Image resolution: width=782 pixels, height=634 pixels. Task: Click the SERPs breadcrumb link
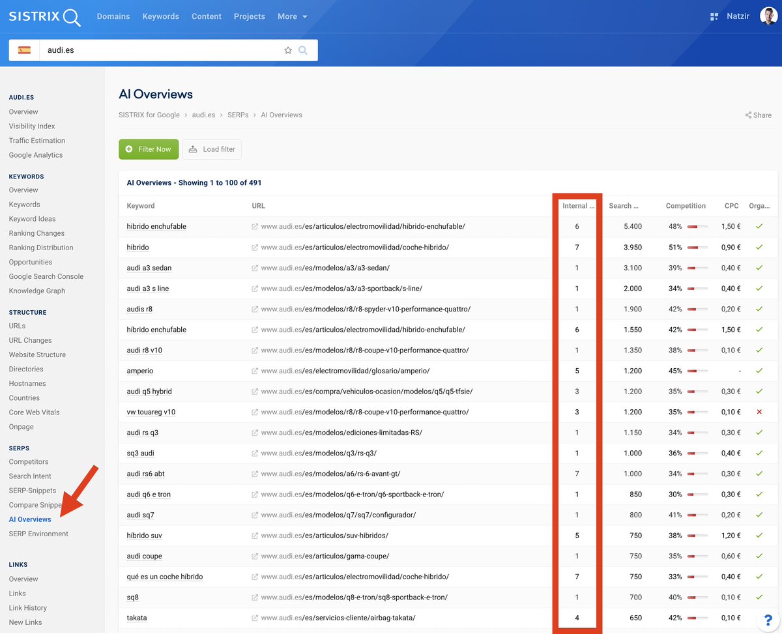click(238, 115)
